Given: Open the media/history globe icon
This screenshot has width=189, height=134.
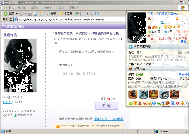Looking at the screenshot, I should 77,14.
